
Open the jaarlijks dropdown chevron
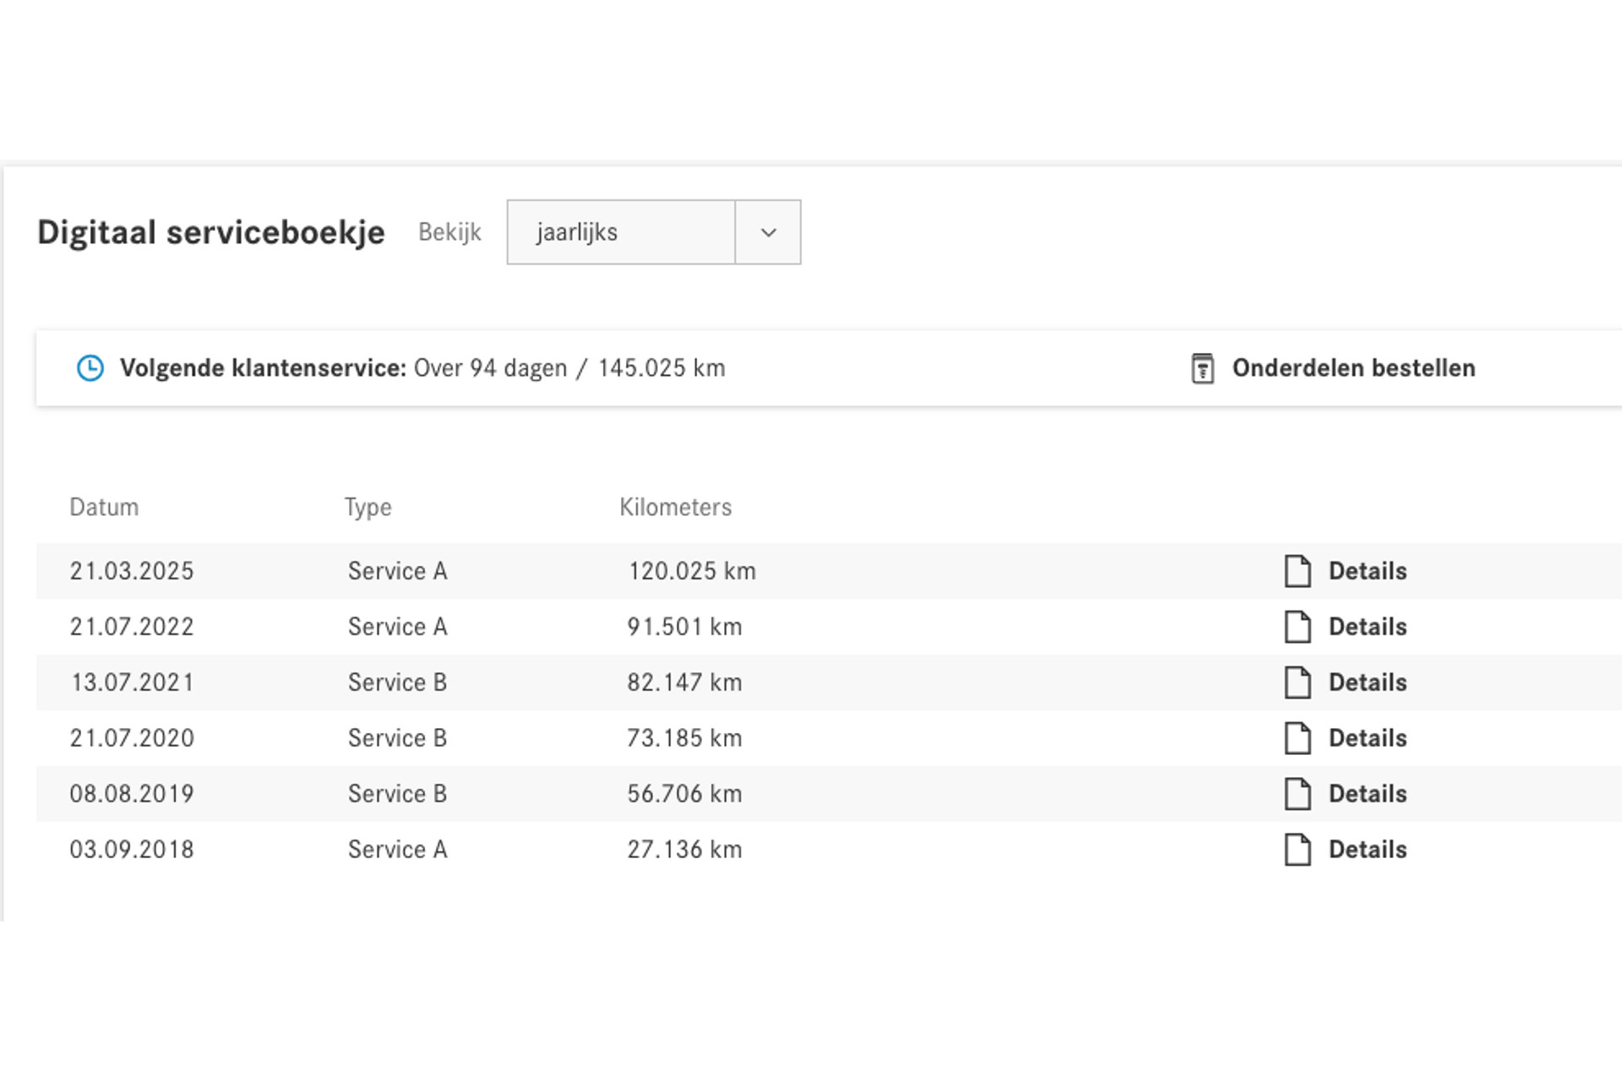(x=768, y=232)
